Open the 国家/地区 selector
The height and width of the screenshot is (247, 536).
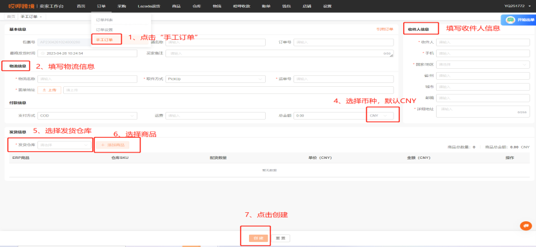coord(483,64)
